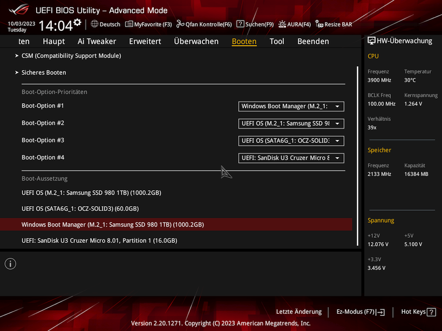Click the Suchen question mark icon
Viewport: 442px width, 331px height.
[240, 24]
